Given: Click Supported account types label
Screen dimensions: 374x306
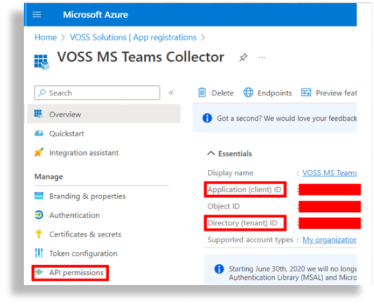Looking at the screenshot, I should (250, 240).
